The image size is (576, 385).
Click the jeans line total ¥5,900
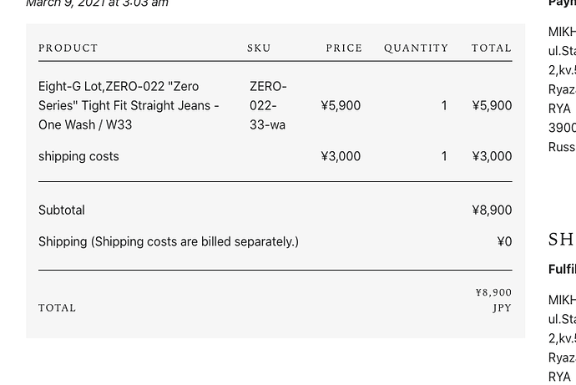click(492, 106)
